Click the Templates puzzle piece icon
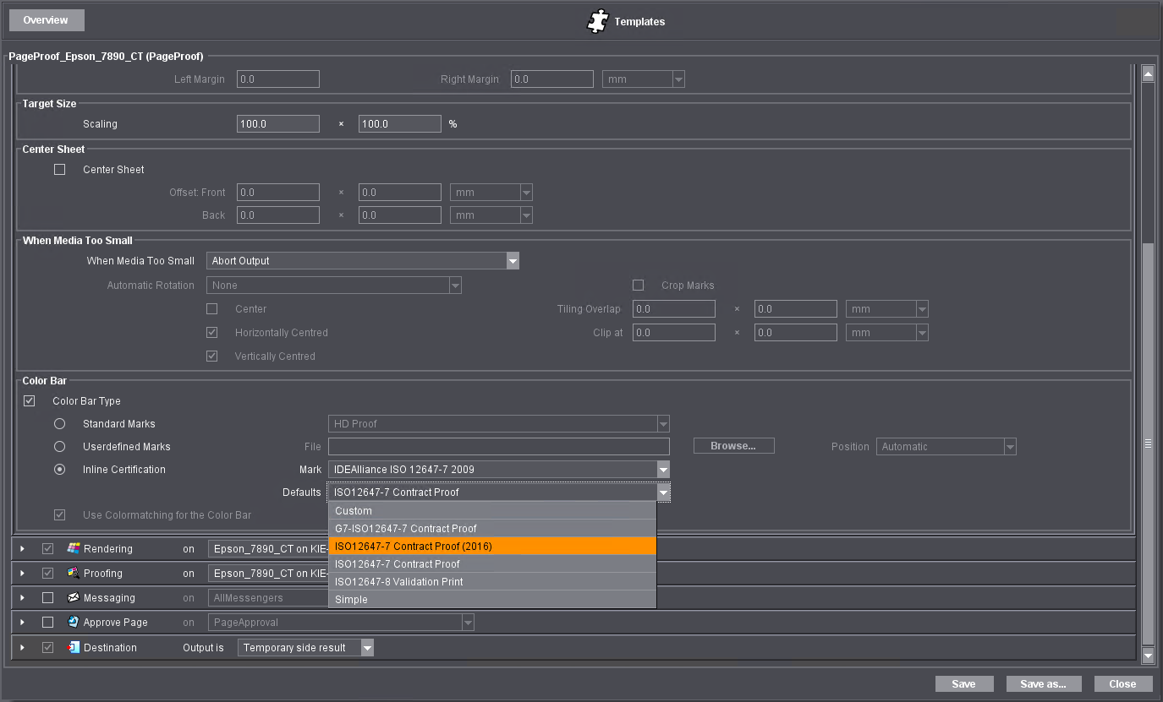 pyautogui.click(x=598, y=21)
